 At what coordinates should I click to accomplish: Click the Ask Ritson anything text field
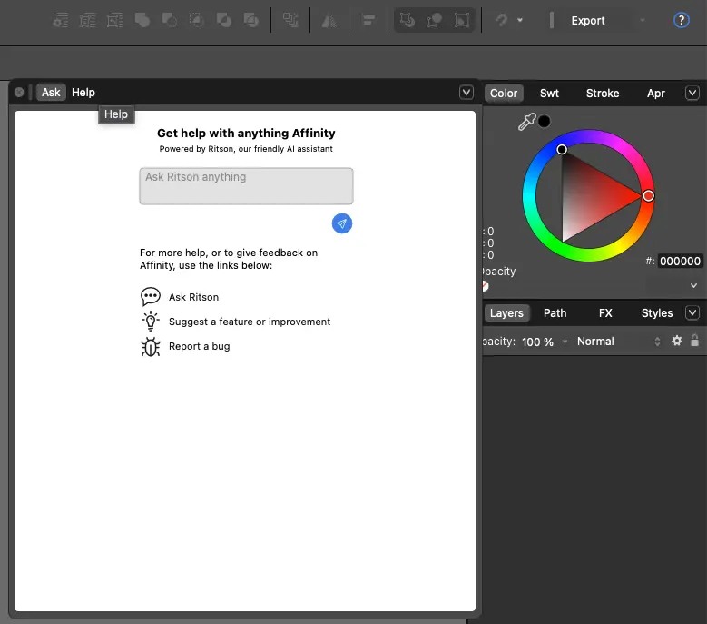(246, 186)
